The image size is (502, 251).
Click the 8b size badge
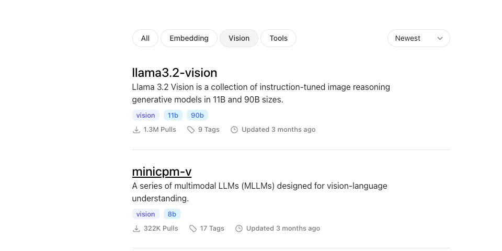172,214
